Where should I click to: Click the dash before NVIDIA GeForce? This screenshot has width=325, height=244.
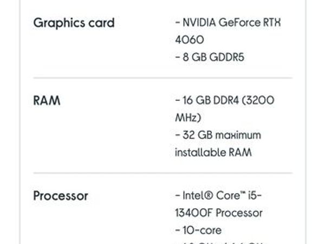(x=178, y=22)
